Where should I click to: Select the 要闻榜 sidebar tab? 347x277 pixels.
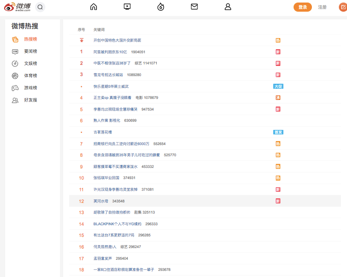point(31,51)
